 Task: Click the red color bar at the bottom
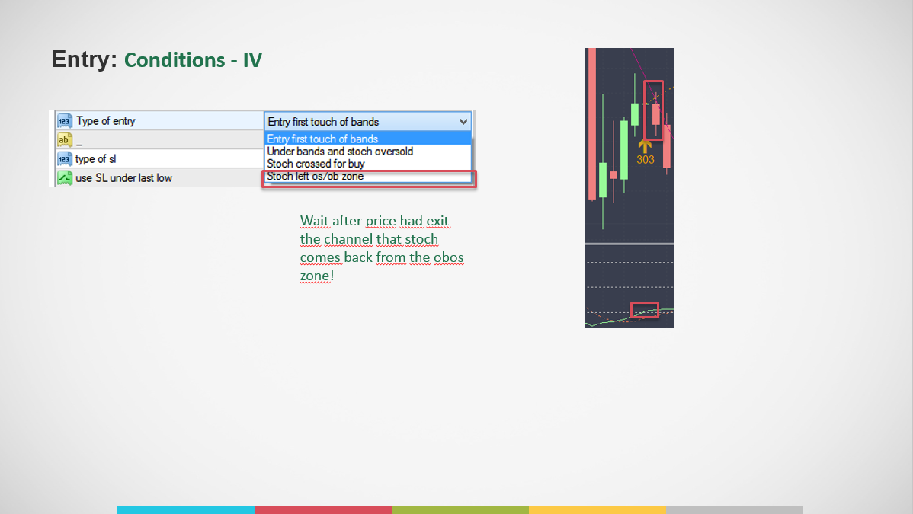pyautogui.click(x=322, y=509)
